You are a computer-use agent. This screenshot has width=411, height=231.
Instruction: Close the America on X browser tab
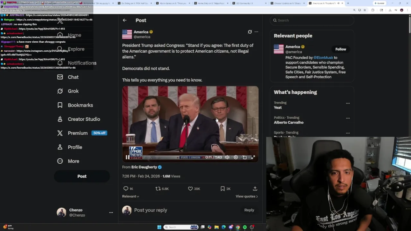342,3
